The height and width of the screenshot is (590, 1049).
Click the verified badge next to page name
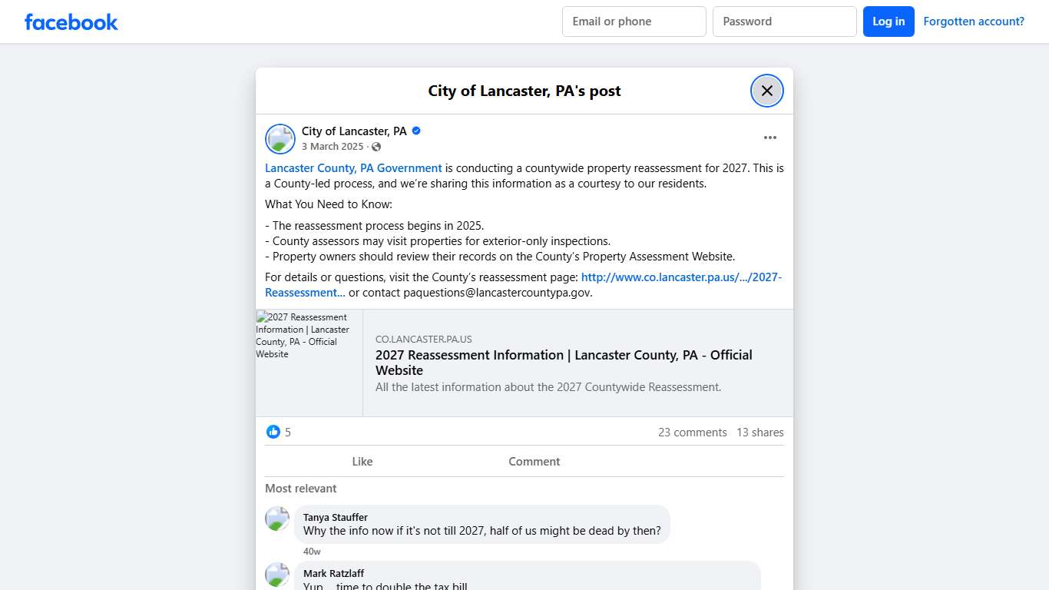pyautogui.click(x=415, y=131)
